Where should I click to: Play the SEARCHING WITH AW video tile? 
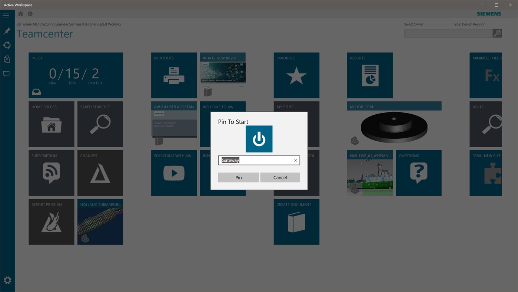174,173
